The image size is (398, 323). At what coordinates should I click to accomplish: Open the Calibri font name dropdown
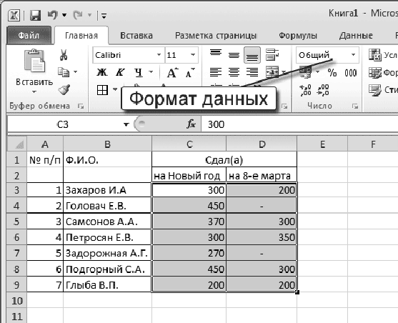(159, 55)
